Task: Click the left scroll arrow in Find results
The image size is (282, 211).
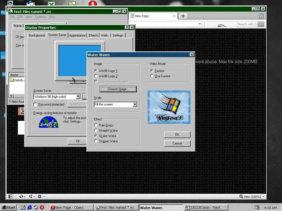Action: pos(11,96)
